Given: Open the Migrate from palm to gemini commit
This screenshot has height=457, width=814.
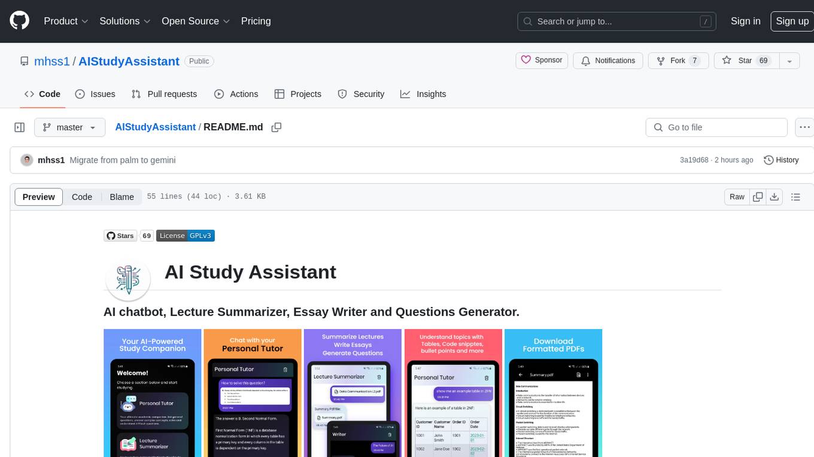Looking at the screenshot, I should (x=123, y=160).
